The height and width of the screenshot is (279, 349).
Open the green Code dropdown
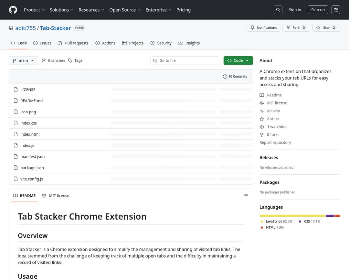238,60
